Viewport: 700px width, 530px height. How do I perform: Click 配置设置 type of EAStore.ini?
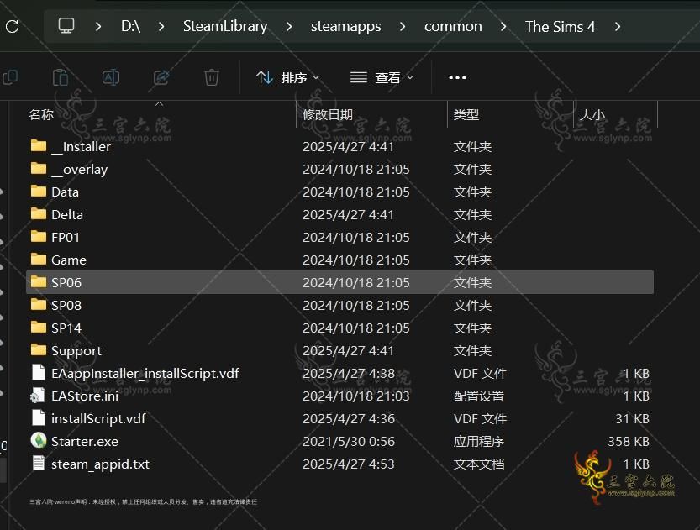(x=479, y=396)
